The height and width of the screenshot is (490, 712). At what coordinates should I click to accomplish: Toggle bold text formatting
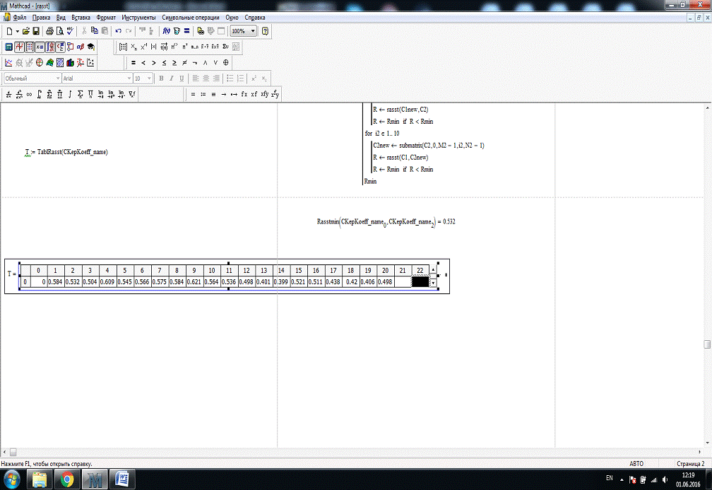point(161,78)
